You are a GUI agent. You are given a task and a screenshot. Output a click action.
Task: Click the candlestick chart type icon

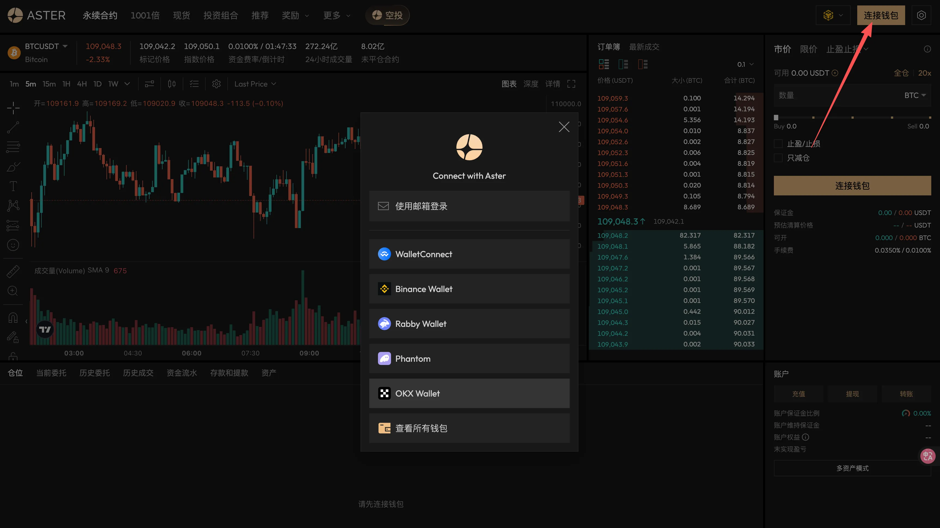coord(172,84)
